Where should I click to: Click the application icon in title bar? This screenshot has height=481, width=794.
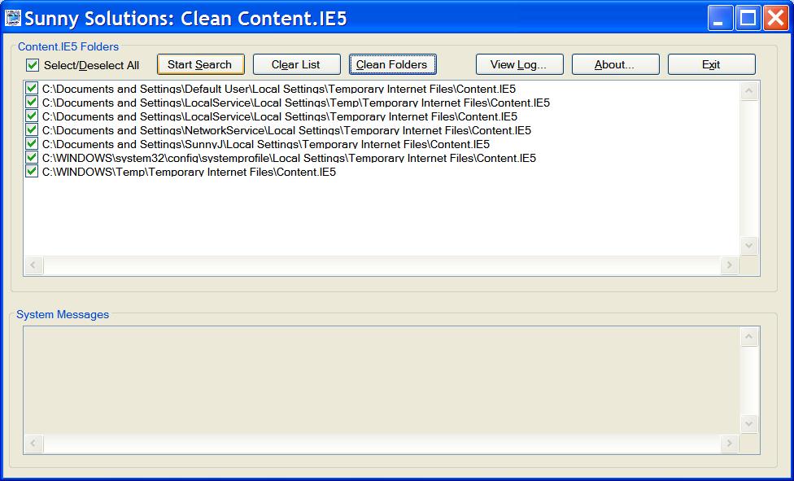point(13,18)
